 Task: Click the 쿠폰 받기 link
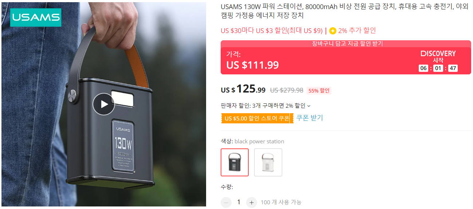pyautogui.click(x=310, y=118)
